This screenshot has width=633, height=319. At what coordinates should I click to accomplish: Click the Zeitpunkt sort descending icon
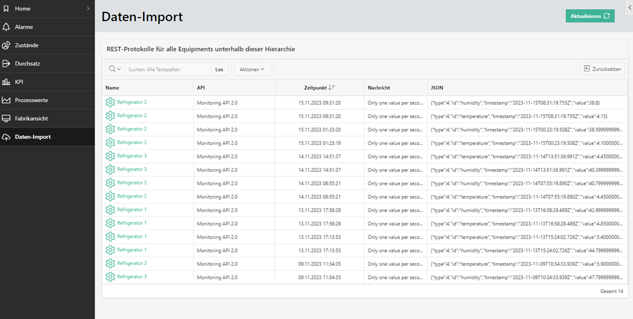point(332,87)
